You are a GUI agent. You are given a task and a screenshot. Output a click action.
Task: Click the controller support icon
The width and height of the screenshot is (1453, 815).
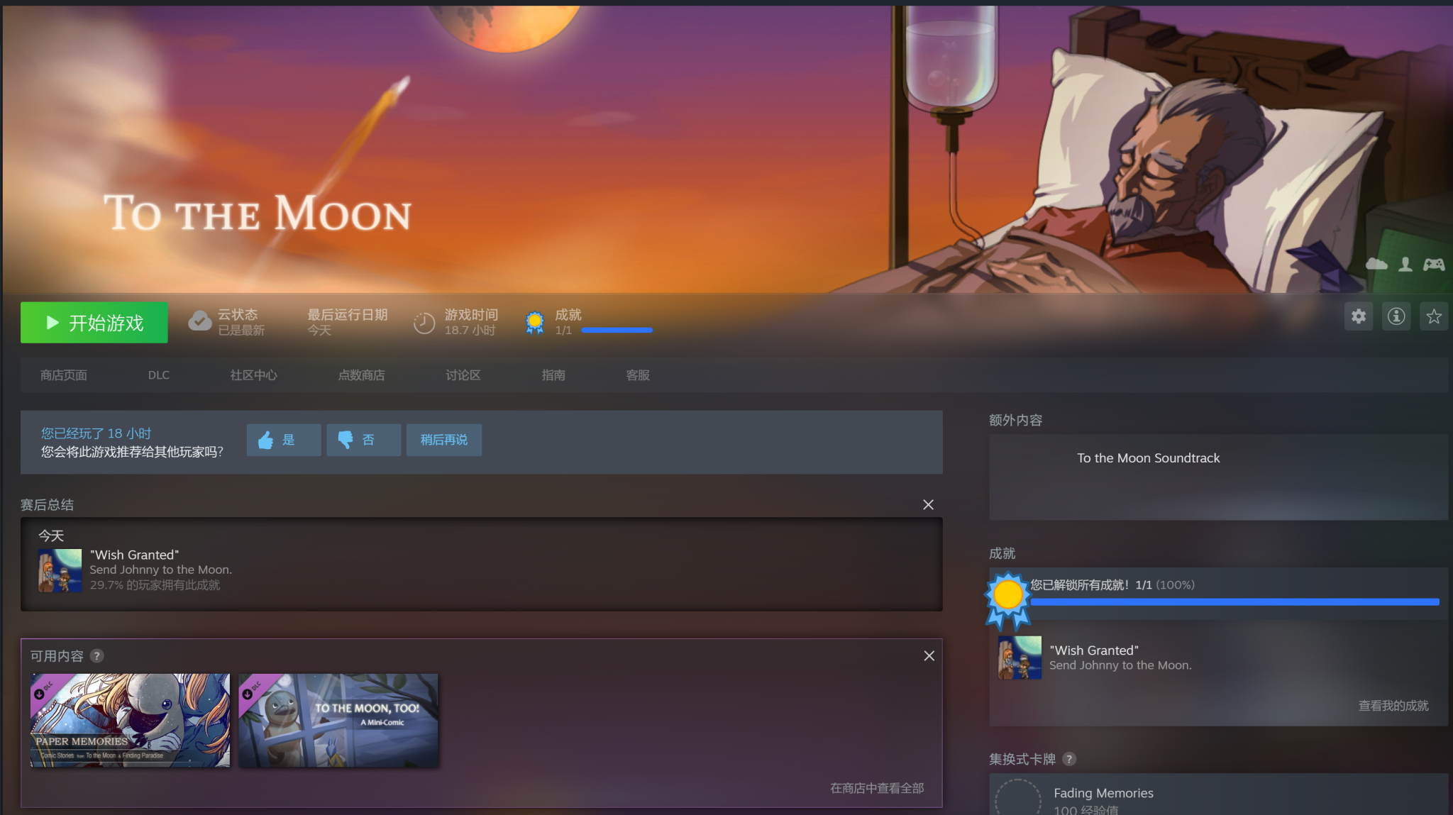coord(1434,265)
